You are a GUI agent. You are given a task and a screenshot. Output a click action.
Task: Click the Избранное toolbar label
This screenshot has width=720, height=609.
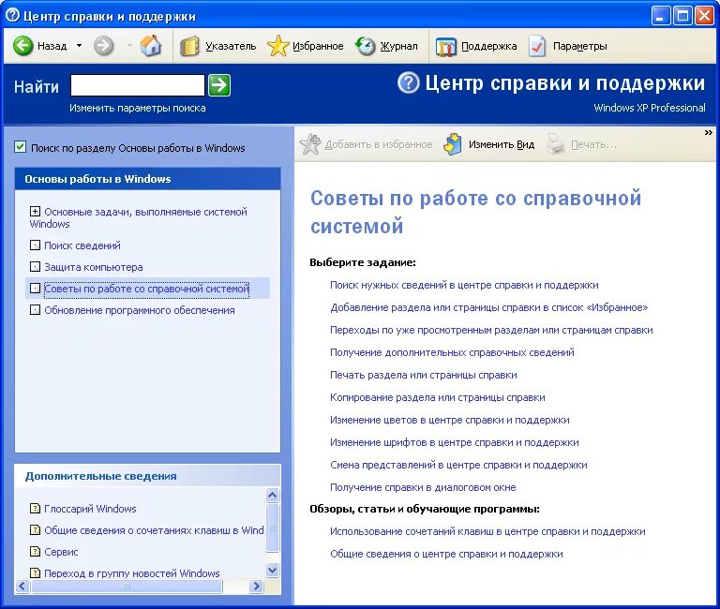click(318, 46)
